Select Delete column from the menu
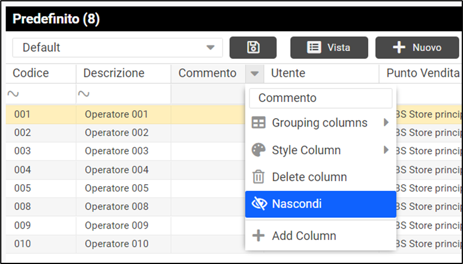This screenshot has width=463, height=264. (x=309, y=177)
